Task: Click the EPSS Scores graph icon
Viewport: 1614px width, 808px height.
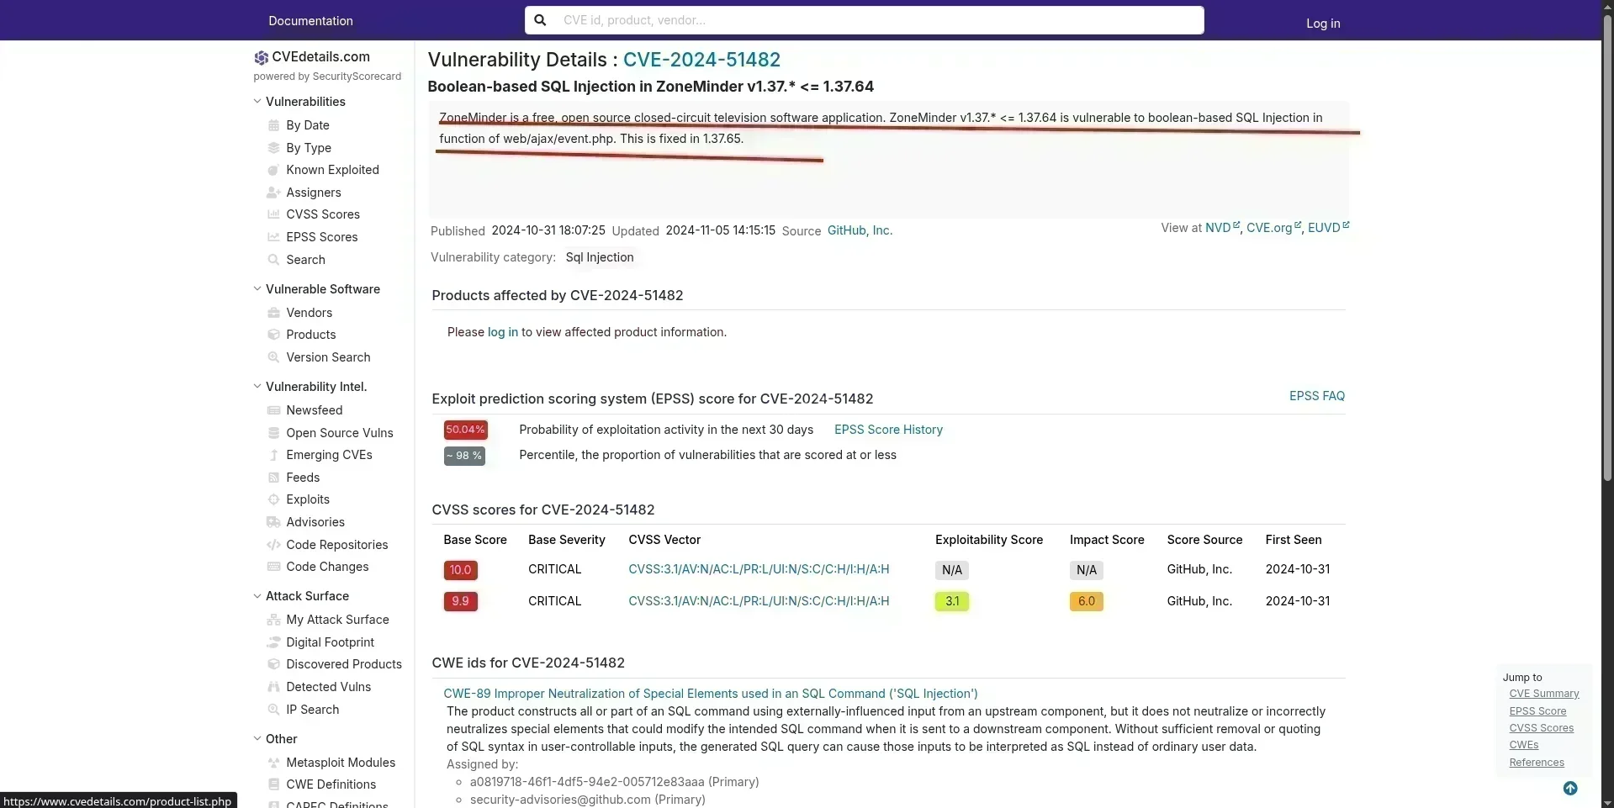Action: click(273, 237)
